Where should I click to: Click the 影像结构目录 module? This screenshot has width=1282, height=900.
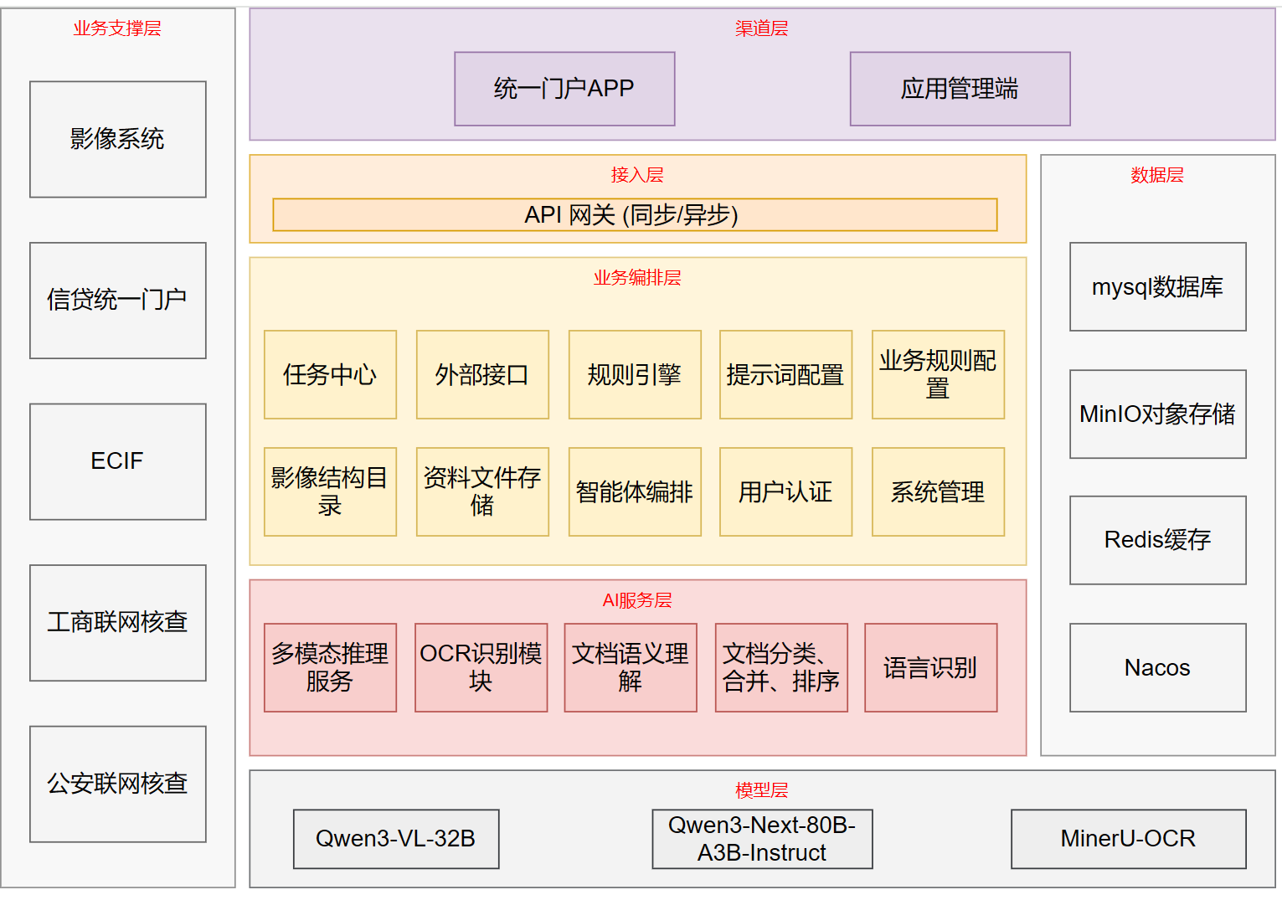click(x=330, y=491)
